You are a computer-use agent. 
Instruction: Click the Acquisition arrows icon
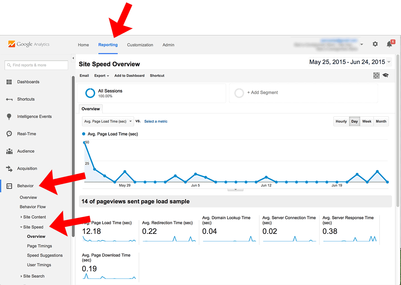(9, 169)
